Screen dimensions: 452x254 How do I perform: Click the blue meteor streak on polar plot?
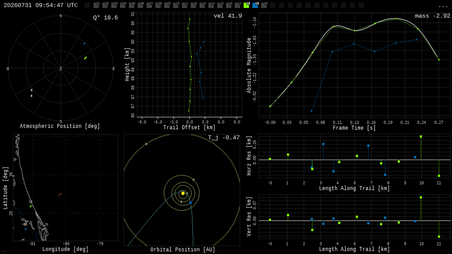[84, 44]
